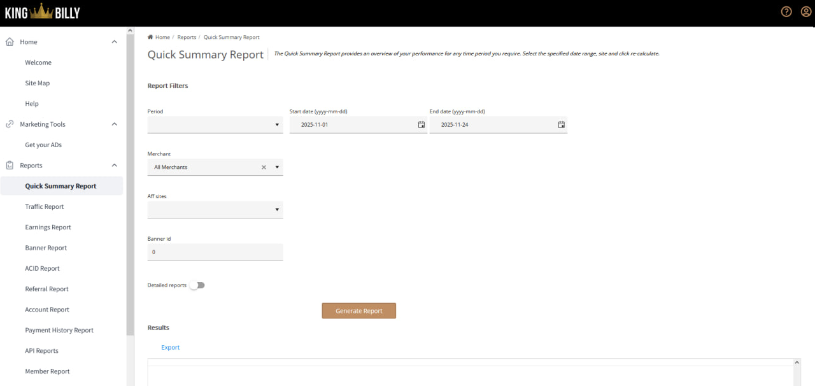Open the Period dropdown
The width and height of the screenshot is (815, 386).
[215, 125]
